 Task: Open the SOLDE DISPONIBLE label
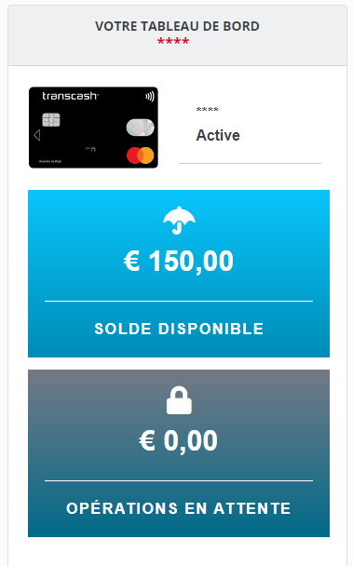point(179,329)
